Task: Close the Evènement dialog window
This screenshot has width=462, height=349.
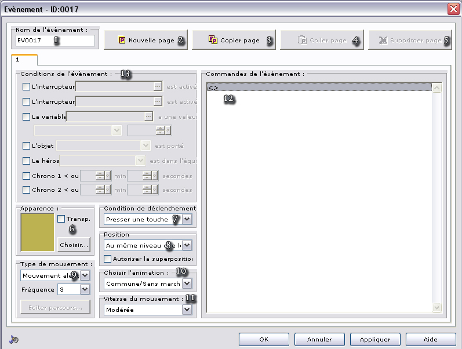Action: 453,9
